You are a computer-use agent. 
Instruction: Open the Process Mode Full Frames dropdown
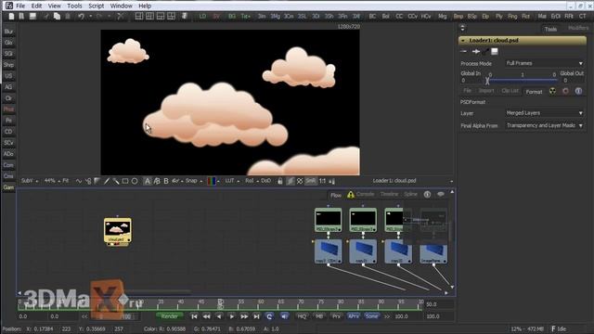pyautogui.click(x=545, y=63)
